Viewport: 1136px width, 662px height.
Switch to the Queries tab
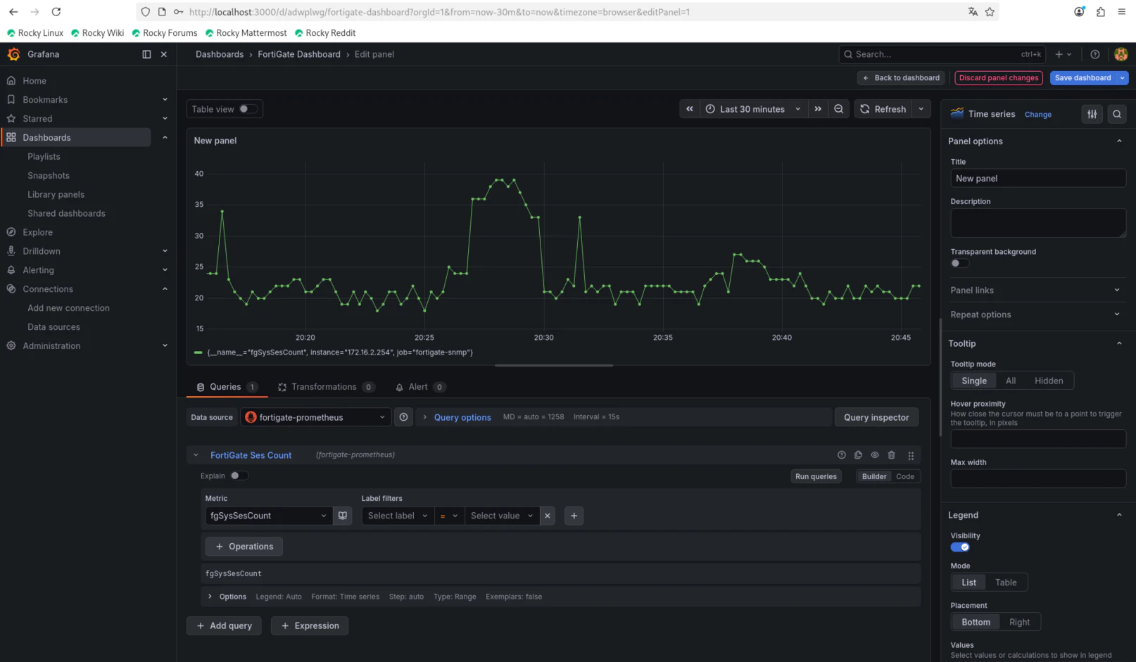point(227,387)
